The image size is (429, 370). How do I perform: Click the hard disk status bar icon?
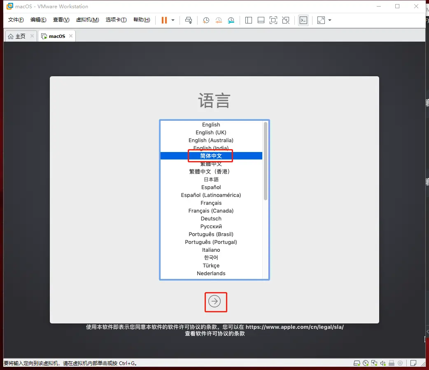[357, 363]
